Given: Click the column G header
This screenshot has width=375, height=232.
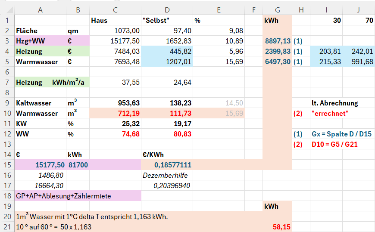Looking at the screenshot, I should click(277, 10).
